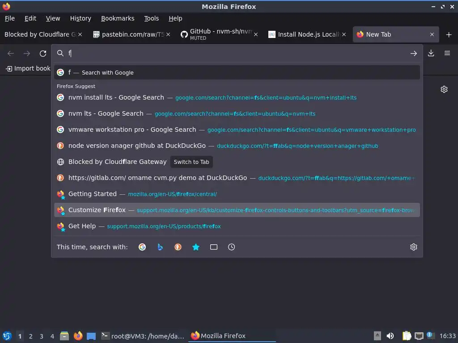Open the File menu

10,18
